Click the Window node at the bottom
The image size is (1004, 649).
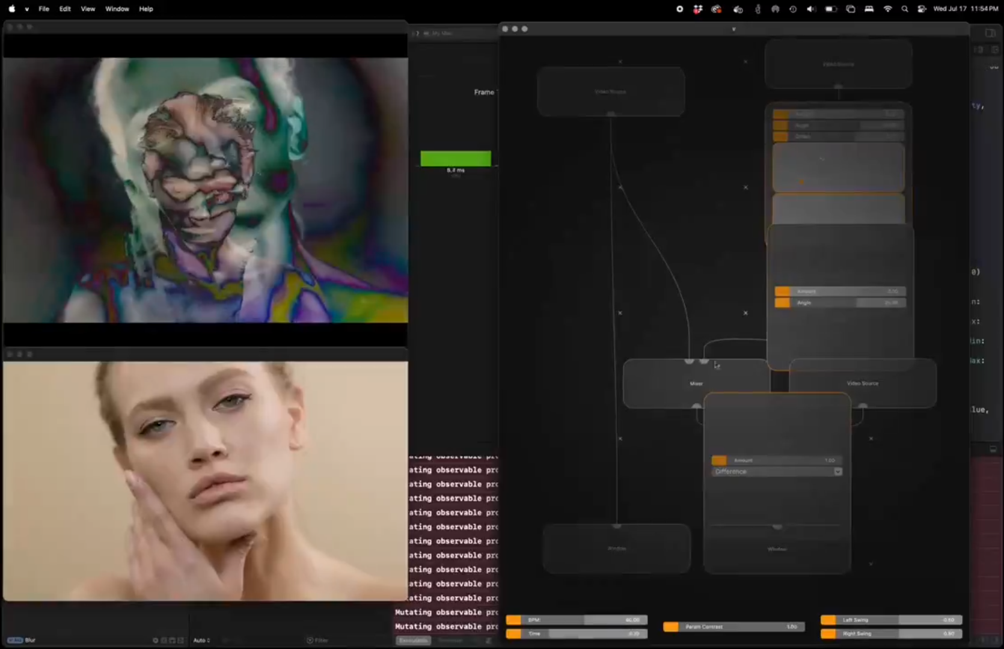click(616, 548)
